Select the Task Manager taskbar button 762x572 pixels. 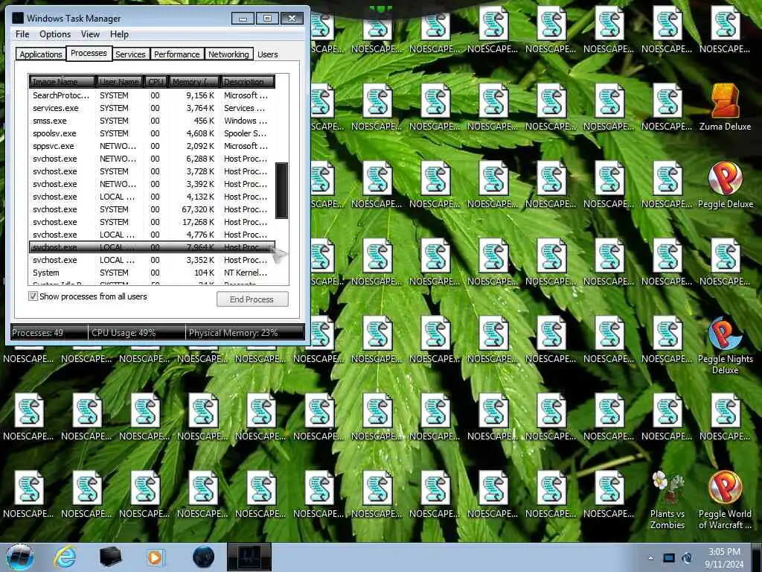(x=249, y=557)
